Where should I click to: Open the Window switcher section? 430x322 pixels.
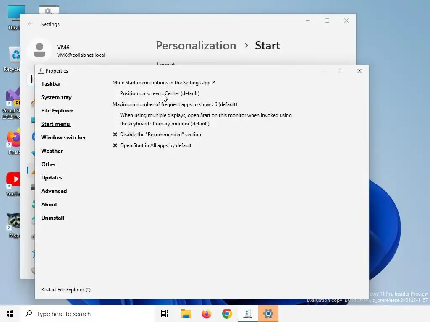click(63, 138)
